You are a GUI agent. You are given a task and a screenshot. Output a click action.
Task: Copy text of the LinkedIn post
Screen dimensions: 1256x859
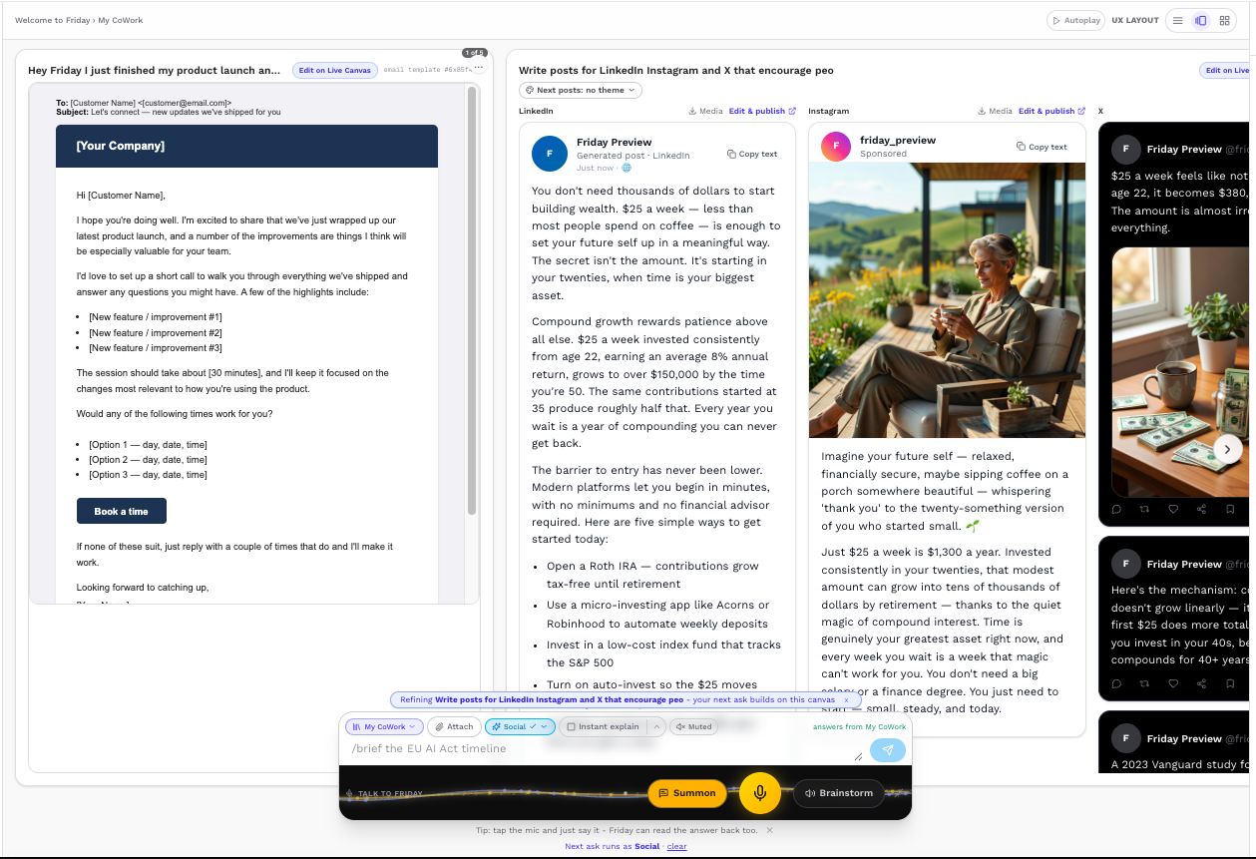pyautogui.click(x=752, y=154)
